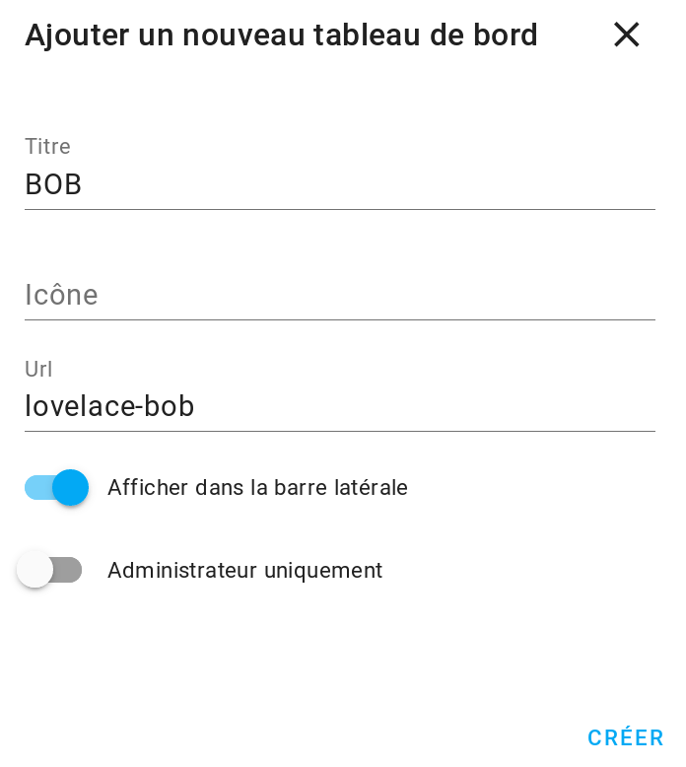
Task: Close the new dashboard dialog with X
Action: tap(626, 35)
